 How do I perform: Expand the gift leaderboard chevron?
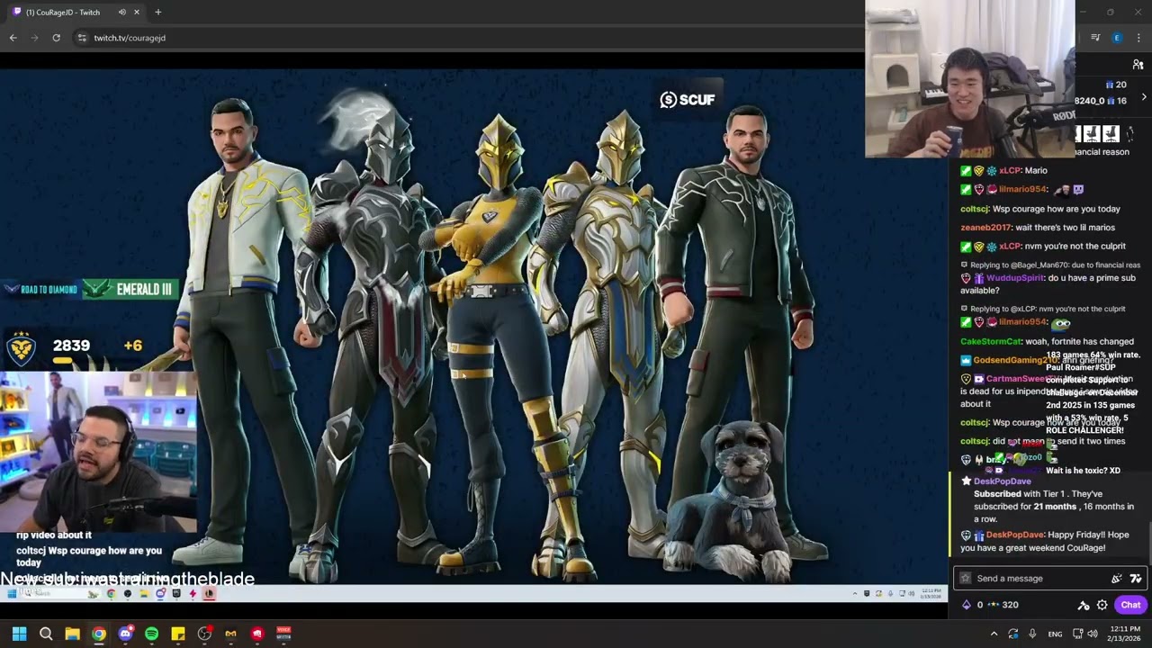pos(1144,96)
